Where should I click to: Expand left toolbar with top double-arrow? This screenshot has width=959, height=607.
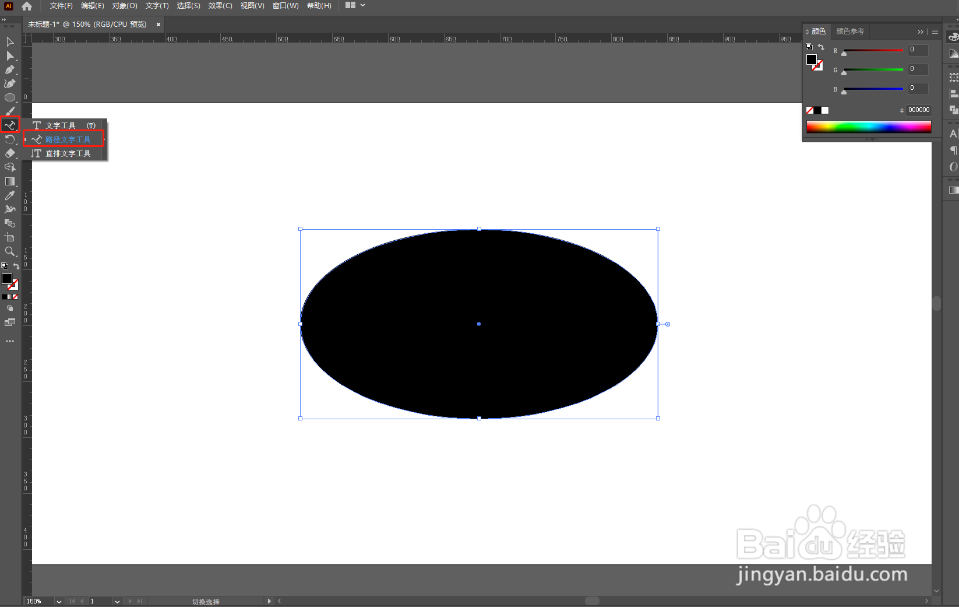click(3, 20)
